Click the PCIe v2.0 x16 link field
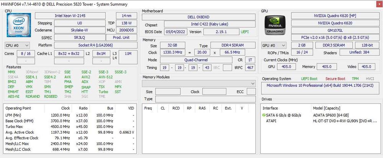Image resolution: width=383 pixels, height=158 pixels. click(x=335, y=38)
